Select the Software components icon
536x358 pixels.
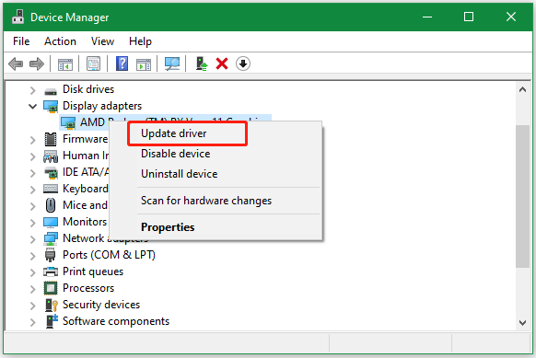52,321
